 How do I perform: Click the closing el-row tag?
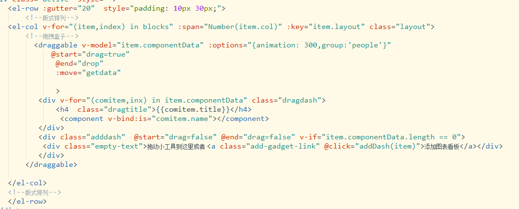pyautogui.click(x=27, y=201)
